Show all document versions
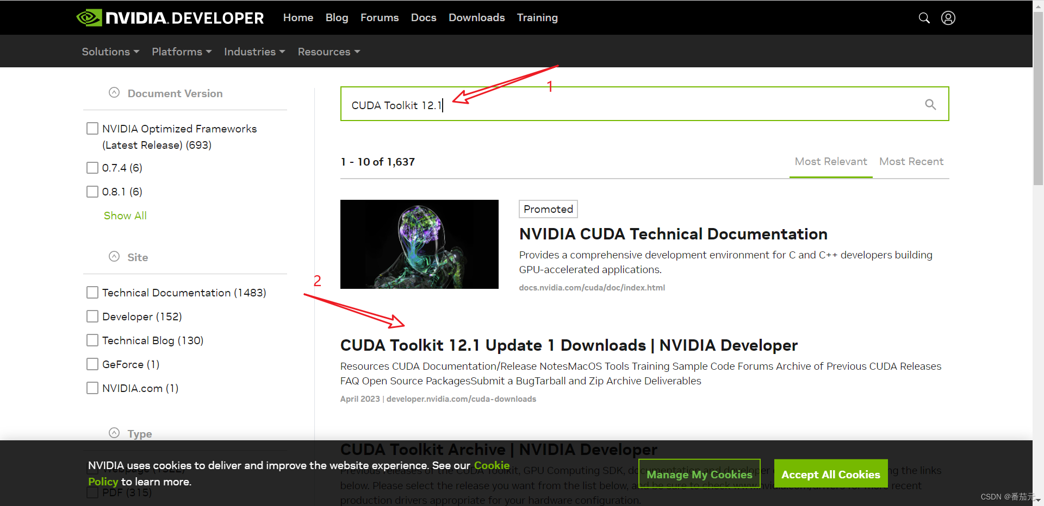The width and height of the screenshot is (1044, 506). pyautogui.click(x=125, y=216)
